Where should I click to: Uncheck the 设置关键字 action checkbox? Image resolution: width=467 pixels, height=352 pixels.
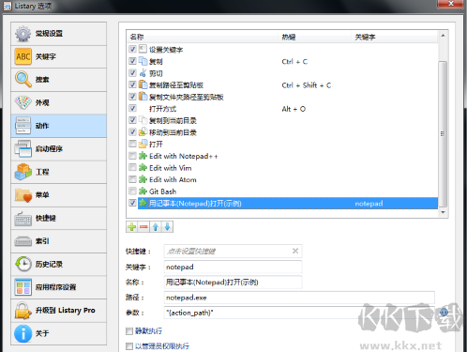(x=132, y=49)
